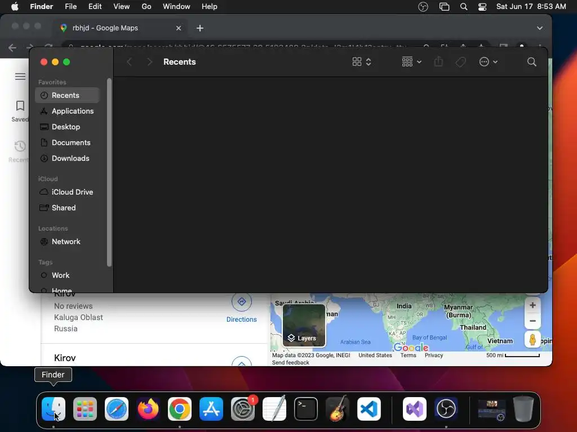Open System Settings from the Dock
The width and height of the screenshot is (577, 432).
243,409
